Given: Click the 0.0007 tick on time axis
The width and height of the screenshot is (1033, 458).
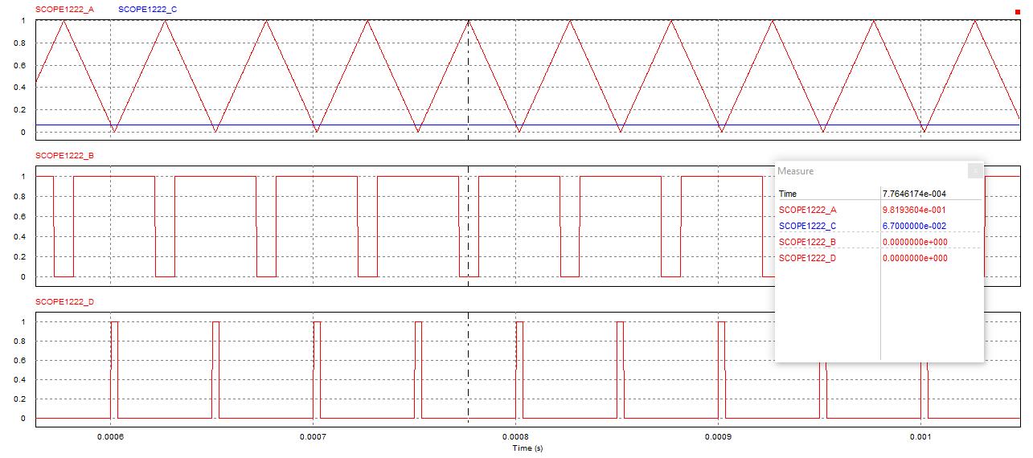Looking at the screenshot, I should (x=313, y=437).
